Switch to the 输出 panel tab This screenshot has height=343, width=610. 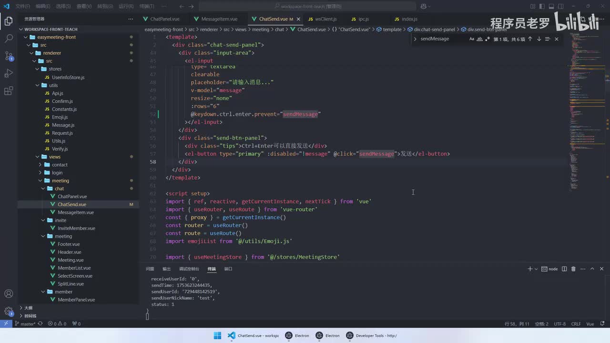pos(166,269)
